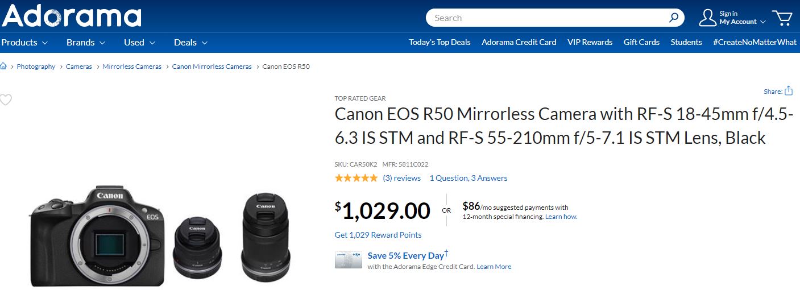The height and width of the screenshot is (290, 800).
Task: Click the account profile icon
Action: pyautogui.click(x=707, y=18)
